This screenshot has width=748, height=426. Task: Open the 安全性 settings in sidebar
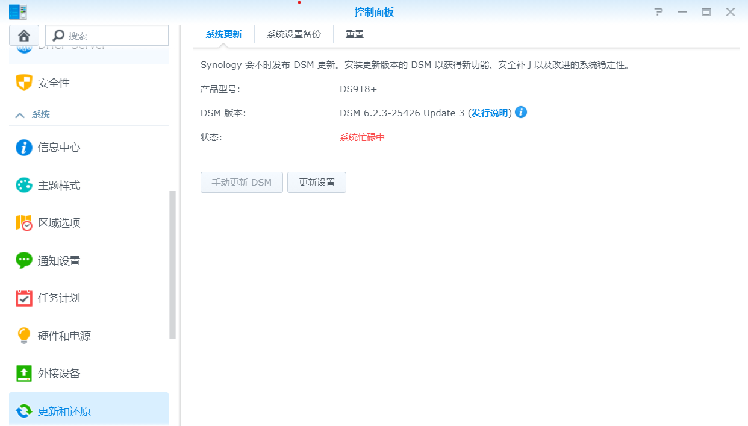(54, 83)
